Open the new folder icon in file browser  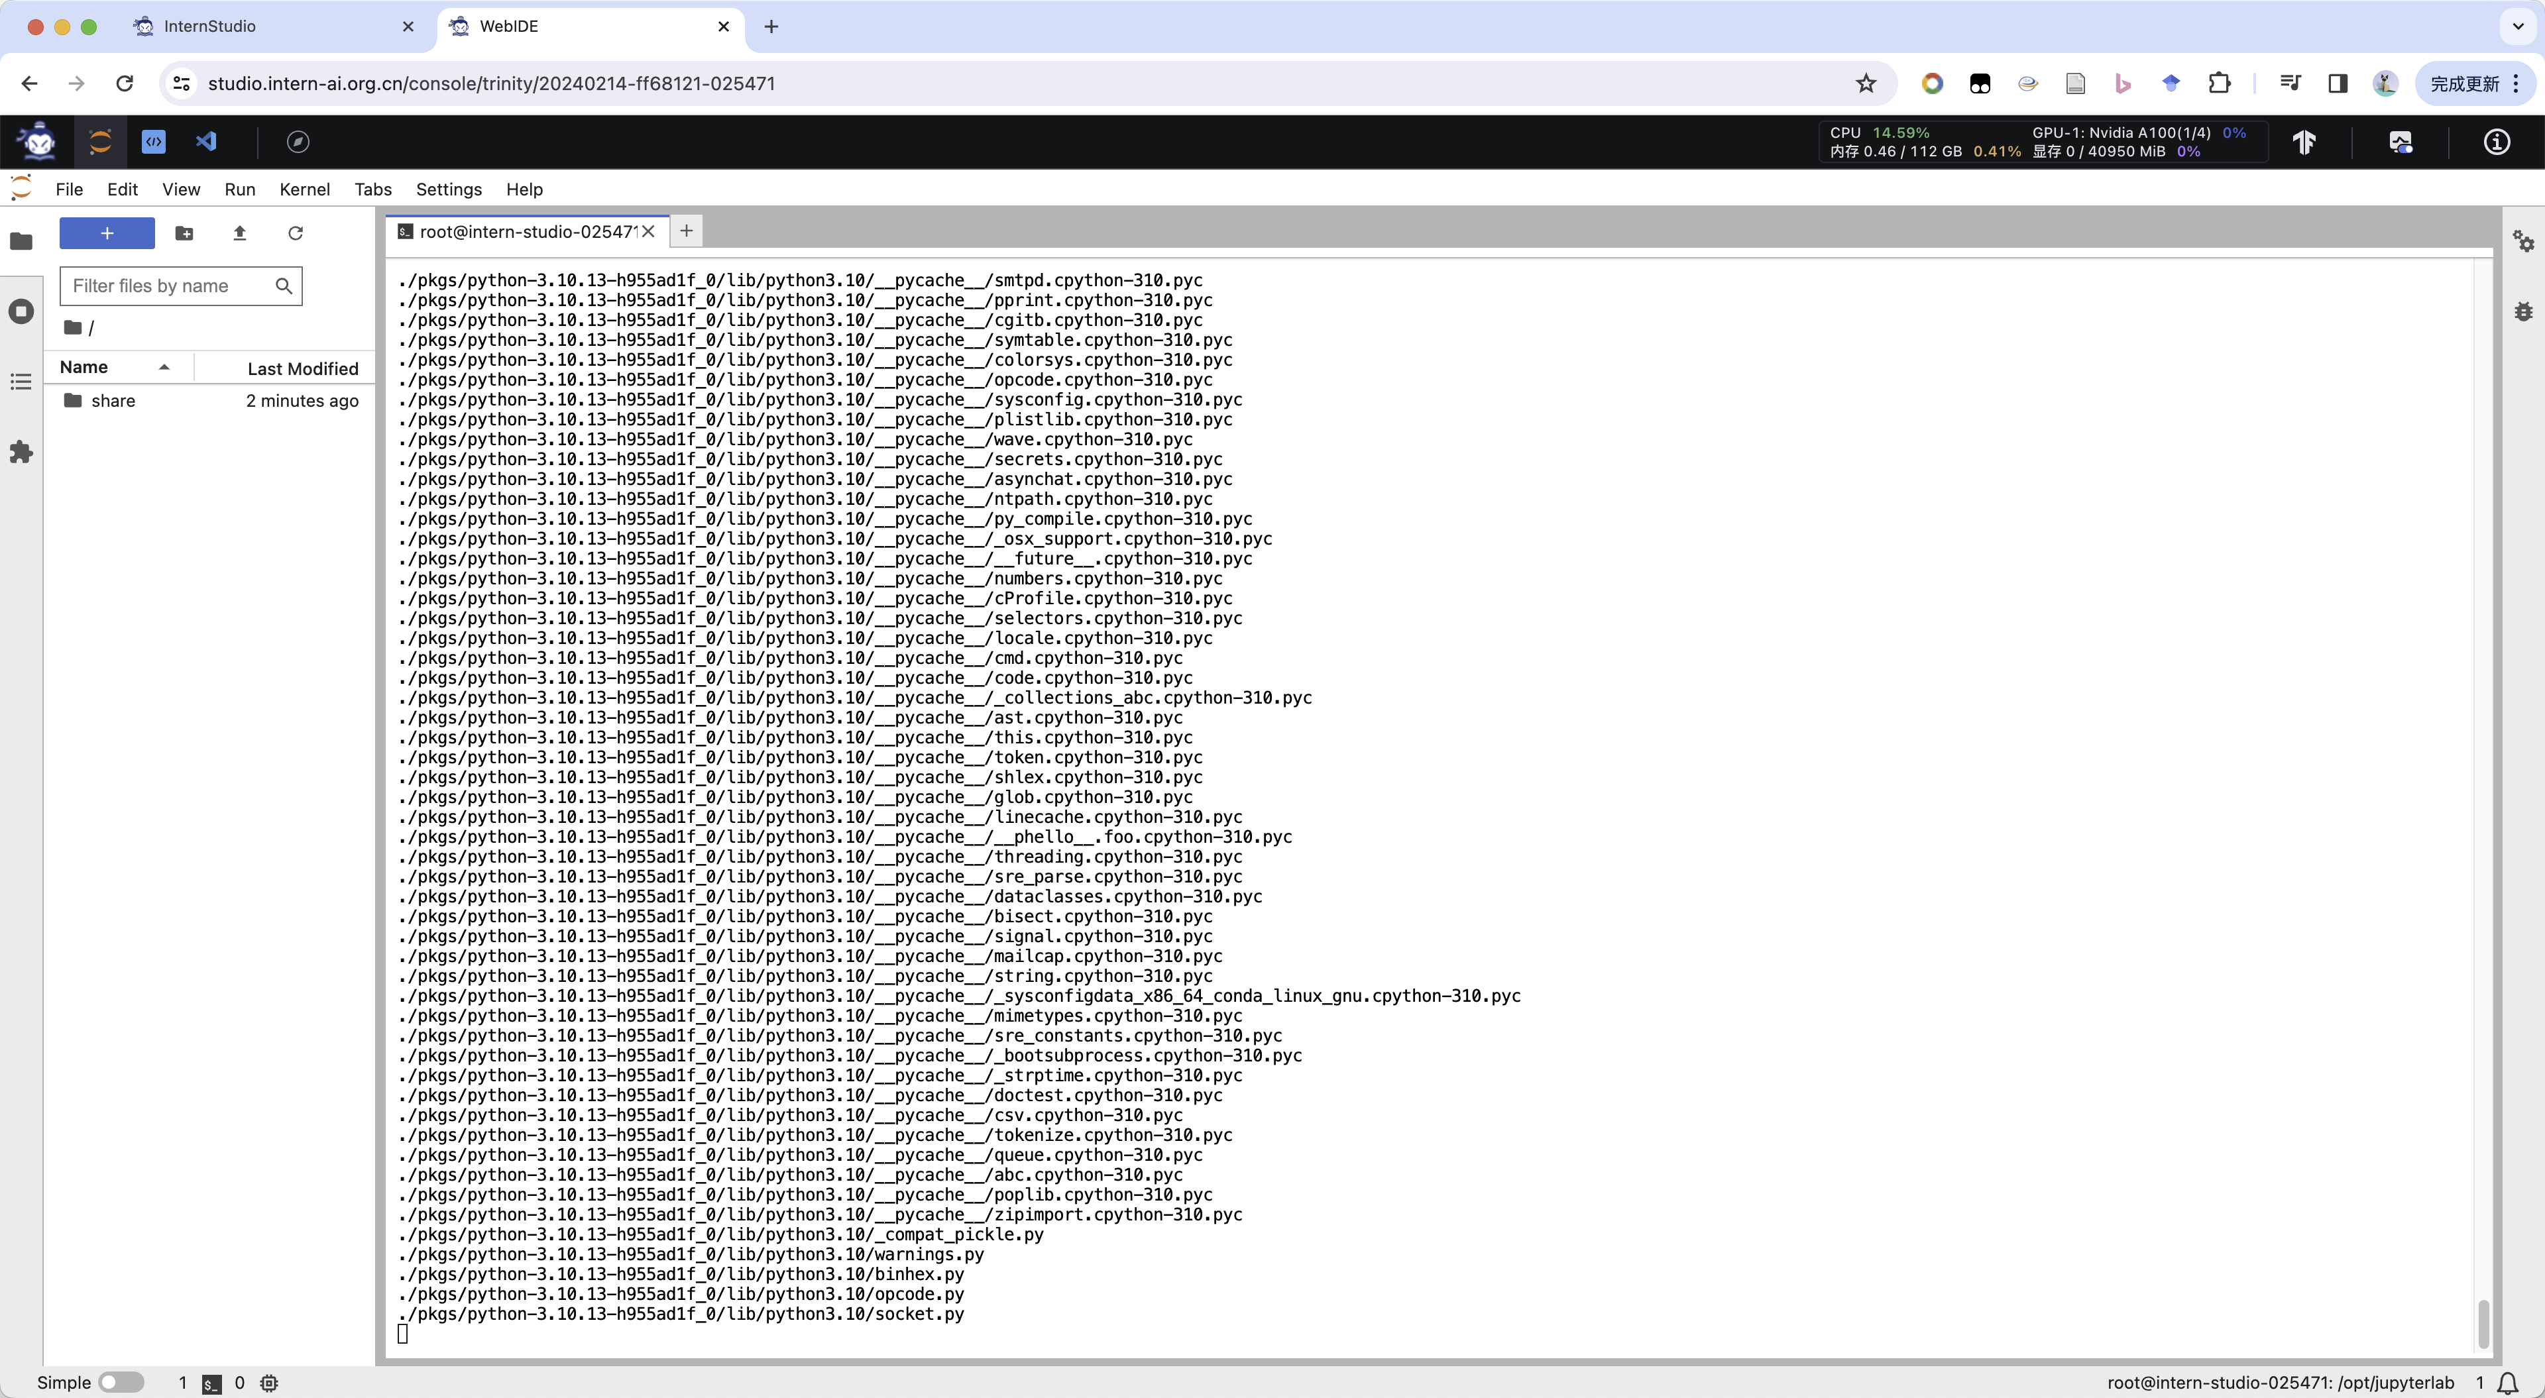pos(184,233)
